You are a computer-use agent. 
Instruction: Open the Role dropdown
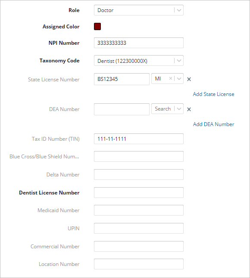click(139, 10)
